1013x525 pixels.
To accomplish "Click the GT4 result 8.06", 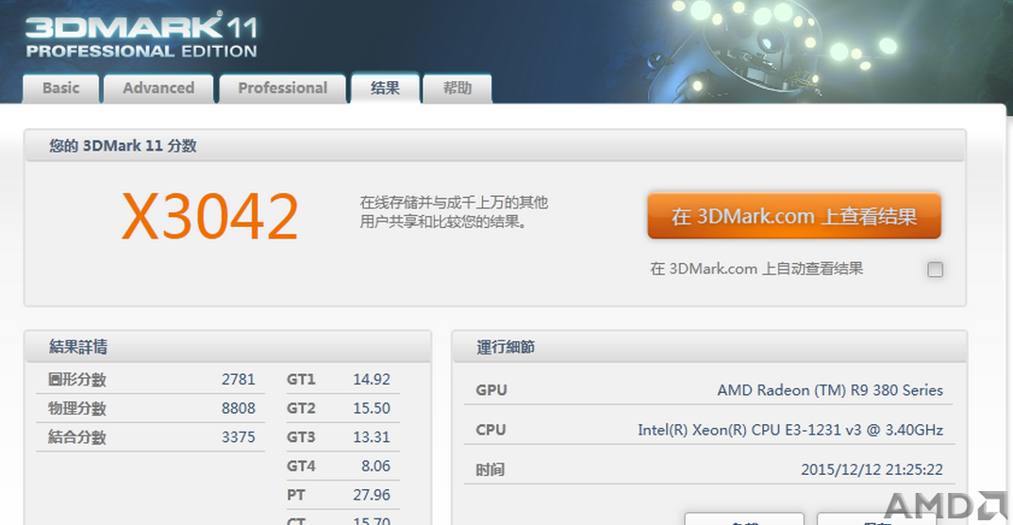I will coord(375,466).
